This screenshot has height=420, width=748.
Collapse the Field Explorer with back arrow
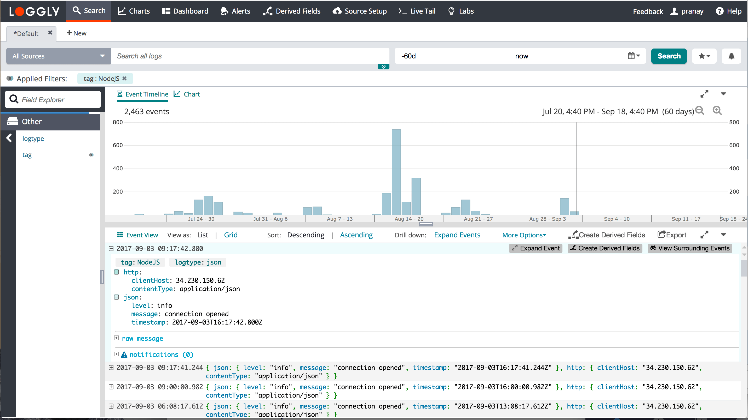point(9,138)
